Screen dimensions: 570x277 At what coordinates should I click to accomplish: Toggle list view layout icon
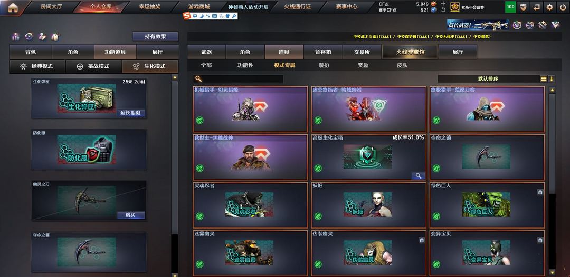point(544,78)
